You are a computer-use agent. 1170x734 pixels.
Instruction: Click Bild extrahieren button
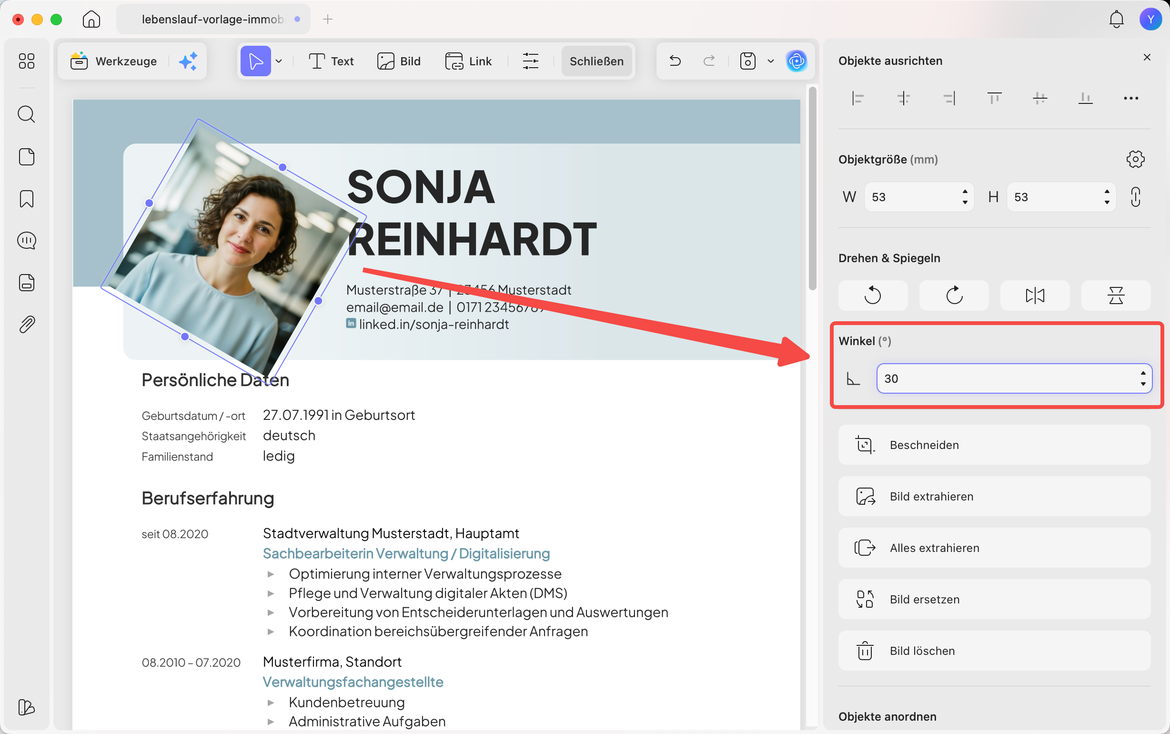[994, 496]
